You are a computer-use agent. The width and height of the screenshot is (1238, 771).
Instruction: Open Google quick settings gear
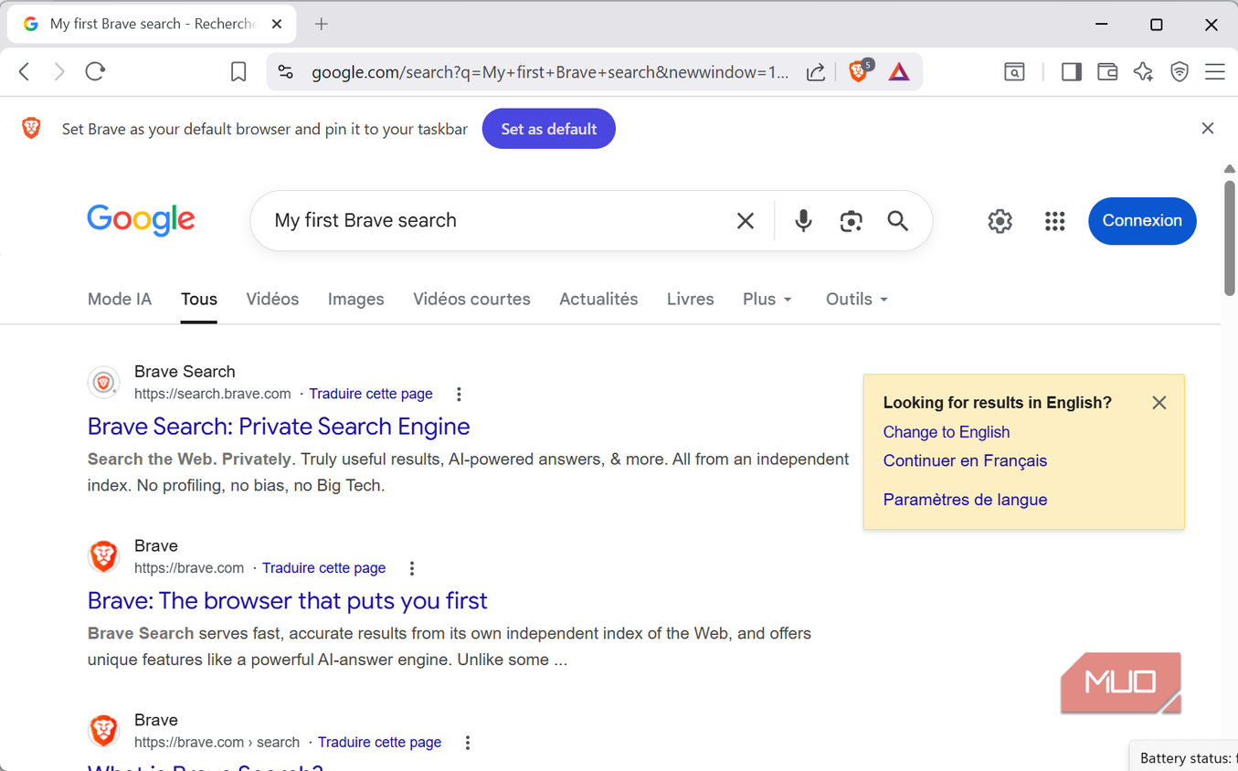click(1000, 221)
